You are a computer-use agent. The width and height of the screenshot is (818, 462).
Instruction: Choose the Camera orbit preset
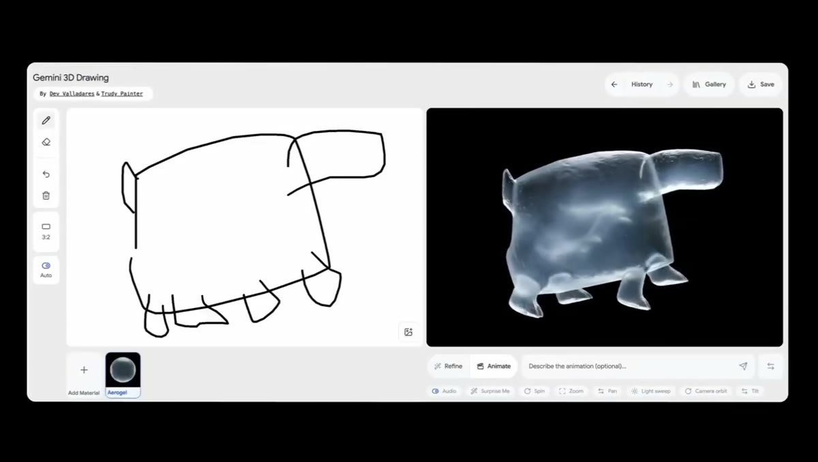tap(706, 391)
